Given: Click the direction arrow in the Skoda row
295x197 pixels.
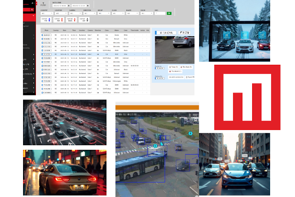Looking at the screenshot, I should pos(98,35).
